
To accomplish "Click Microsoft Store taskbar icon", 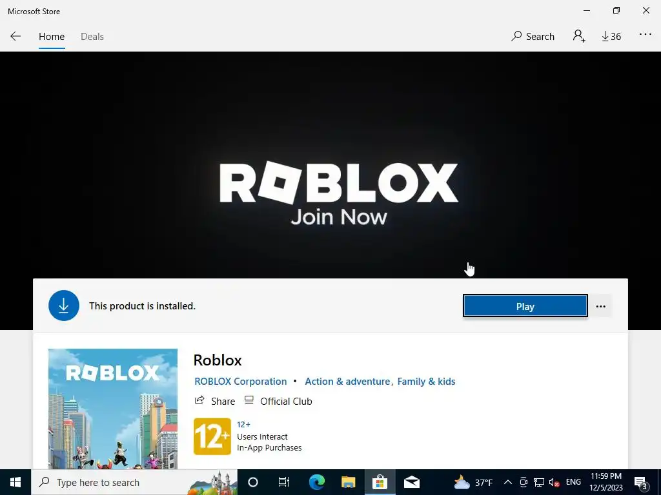I will coord(380,482).
